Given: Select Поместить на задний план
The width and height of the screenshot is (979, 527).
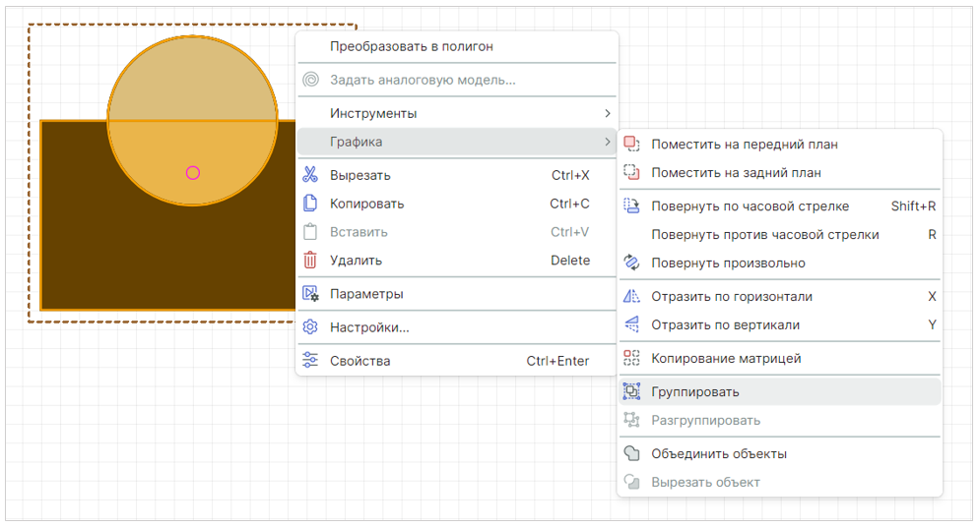Looking at the screenshot, I should (736, 173).
